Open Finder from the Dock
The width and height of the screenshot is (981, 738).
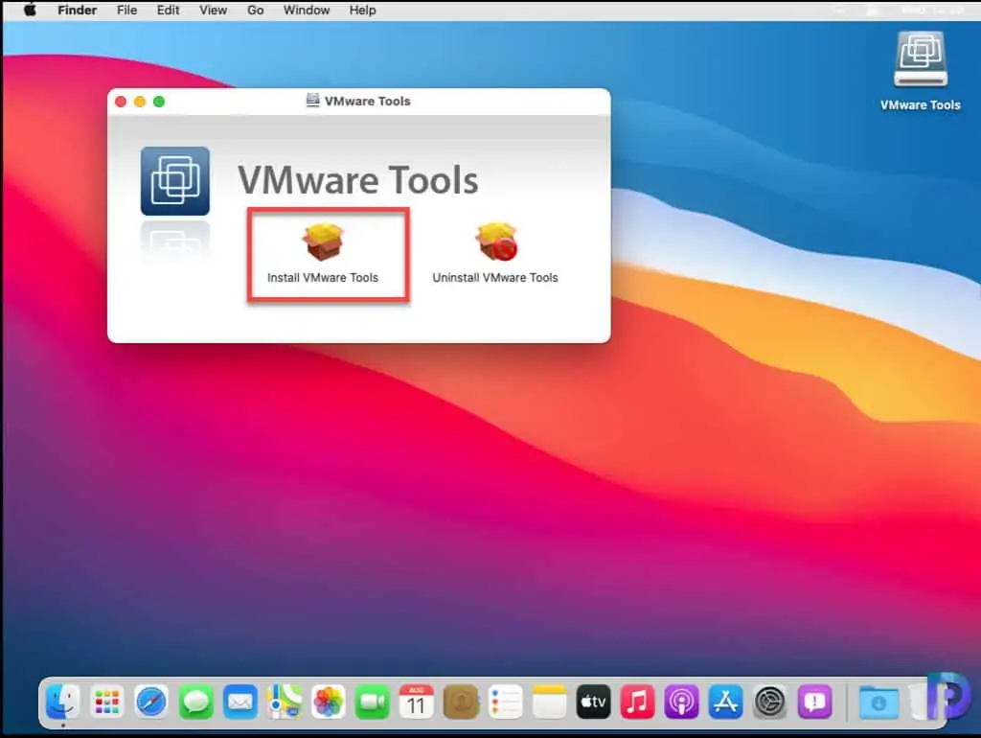(x=63, y=702)
